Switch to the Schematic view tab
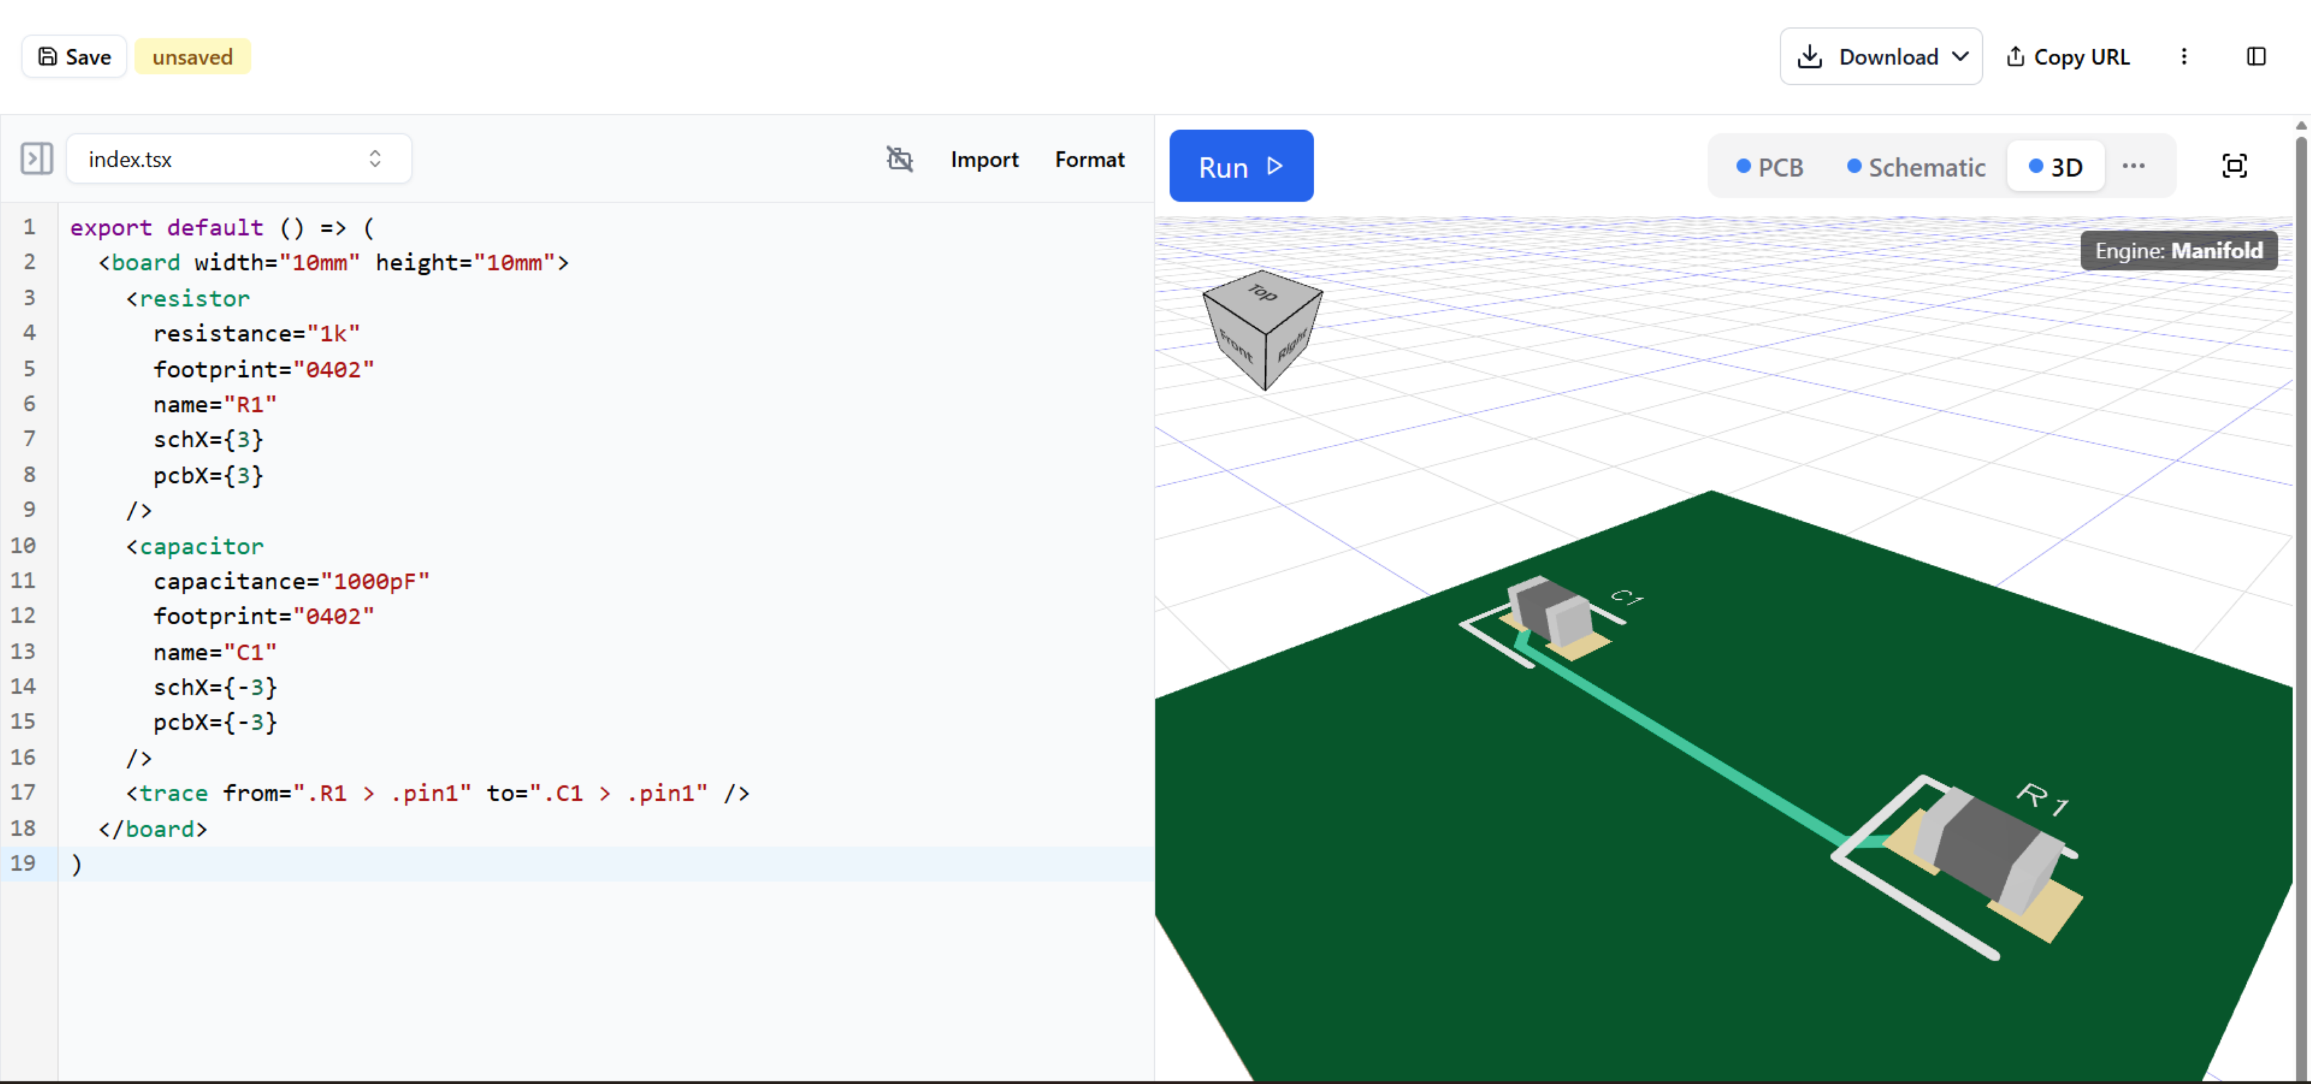 1916,167
